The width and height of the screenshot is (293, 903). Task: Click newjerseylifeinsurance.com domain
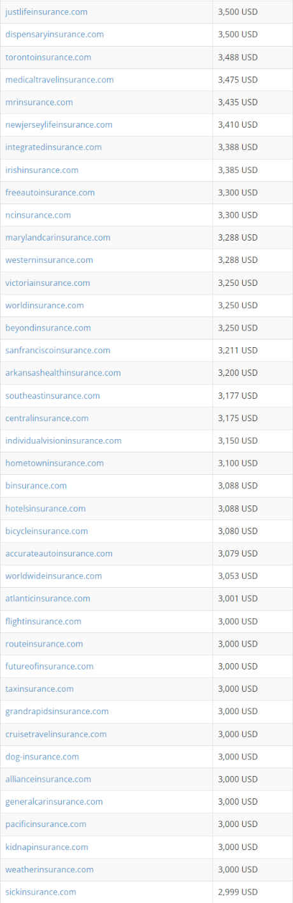pyautogui.click(x=59, y=125)
